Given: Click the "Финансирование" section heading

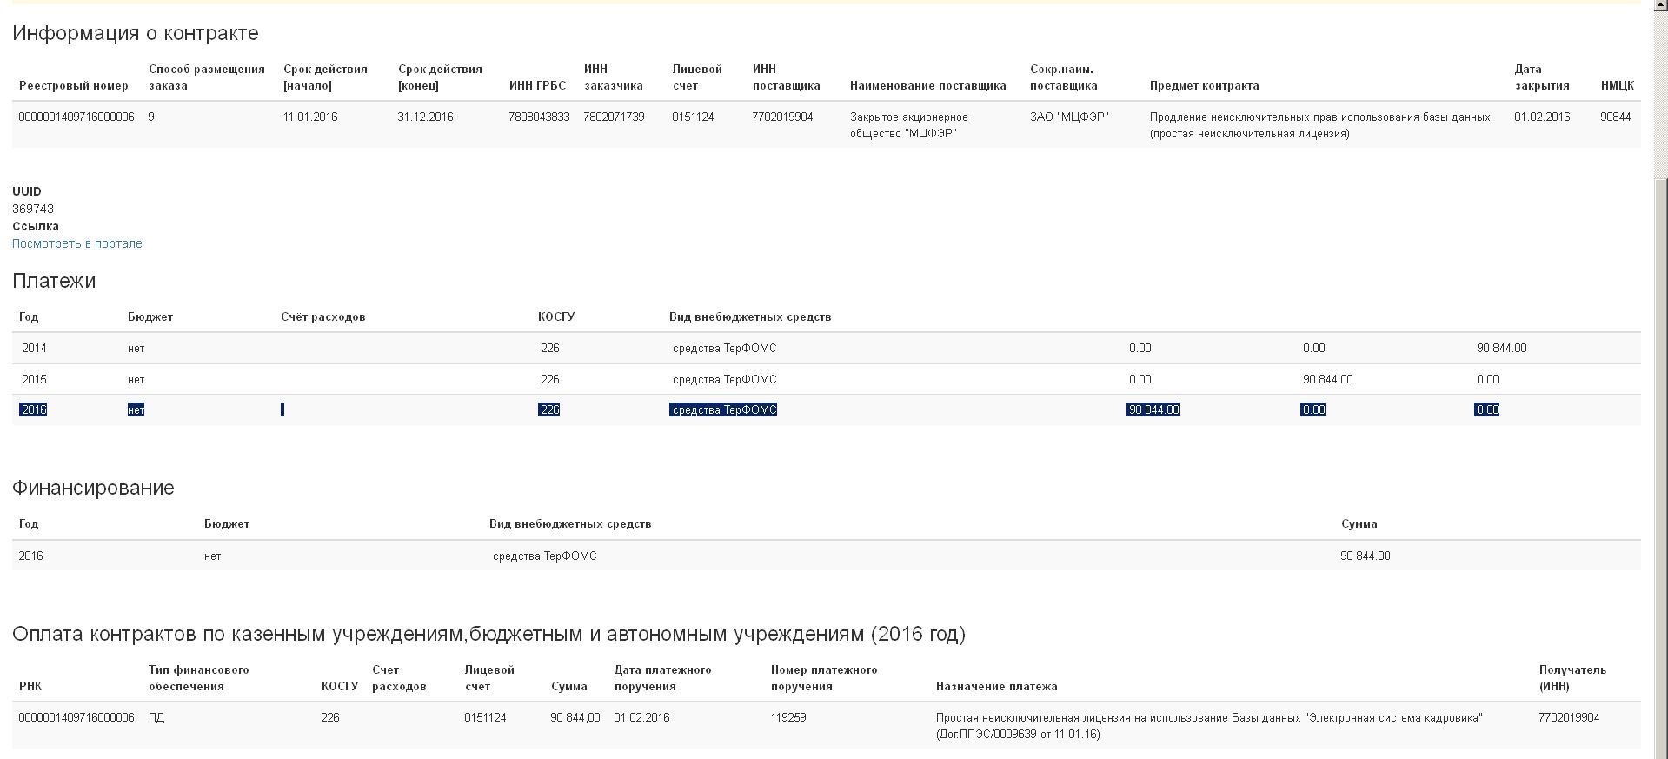Looking at the screenshot, I should [93, 489].
